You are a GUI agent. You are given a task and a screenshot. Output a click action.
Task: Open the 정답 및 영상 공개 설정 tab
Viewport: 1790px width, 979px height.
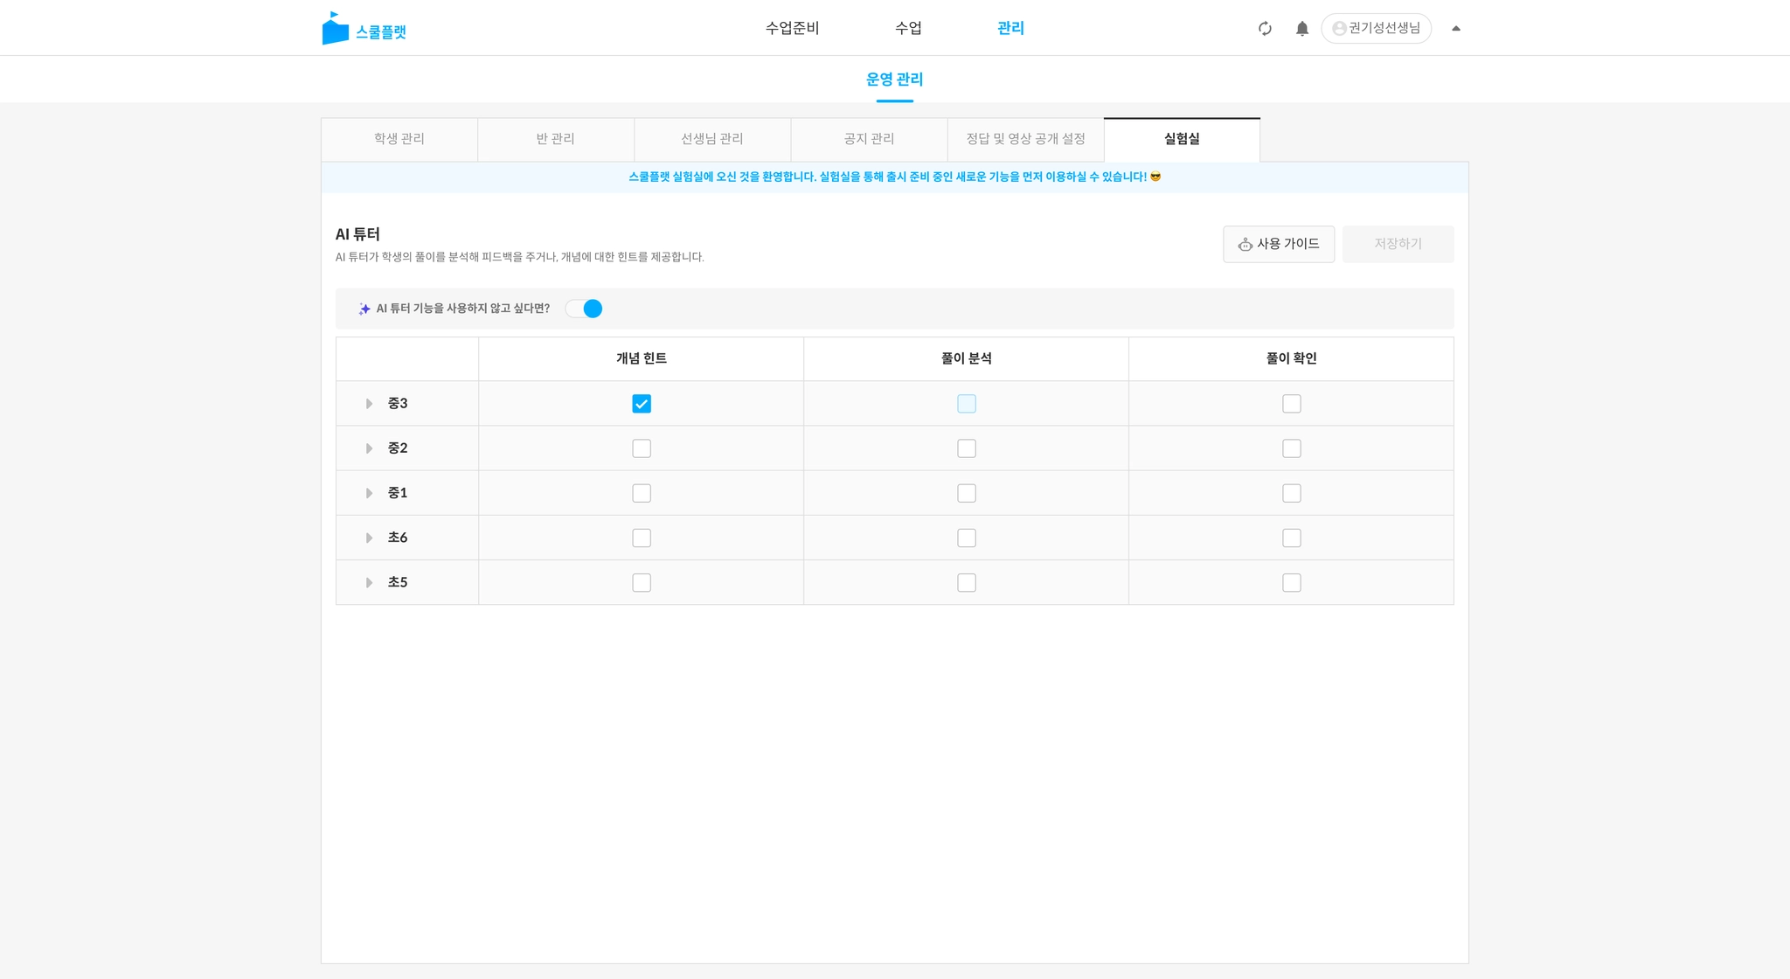(1025, 139)
